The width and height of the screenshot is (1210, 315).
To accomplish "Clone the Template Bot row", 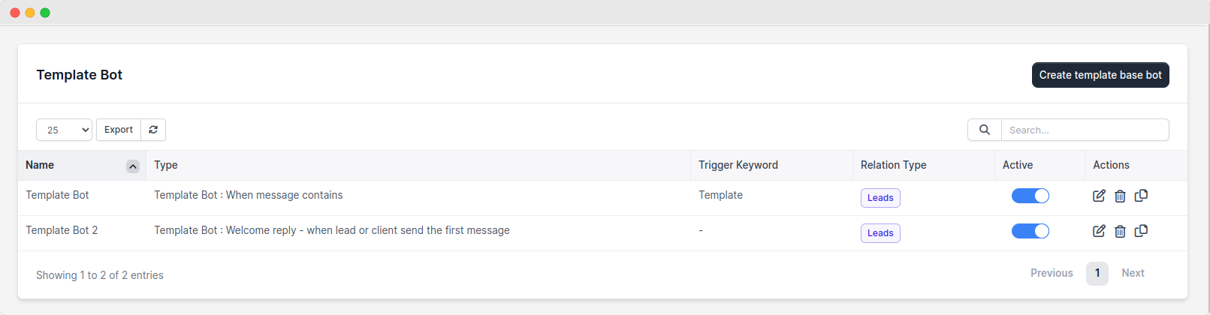I will 1141,196.
